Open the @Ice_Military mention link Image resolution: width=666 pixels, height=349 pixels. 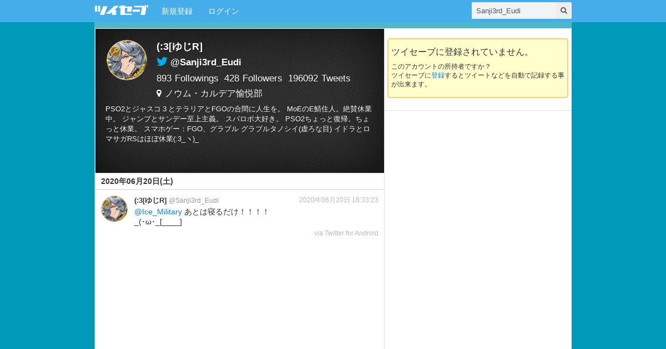pos(158,212)
